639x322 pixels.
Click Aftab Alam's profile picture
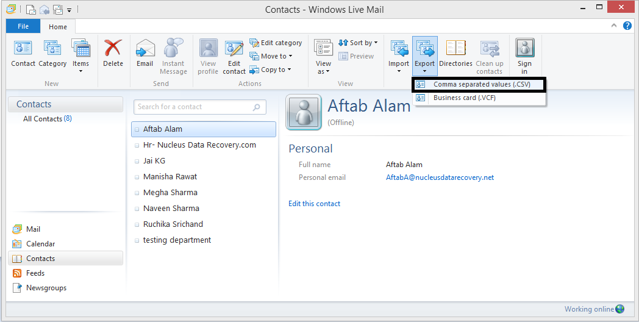(x=304, y=112)
